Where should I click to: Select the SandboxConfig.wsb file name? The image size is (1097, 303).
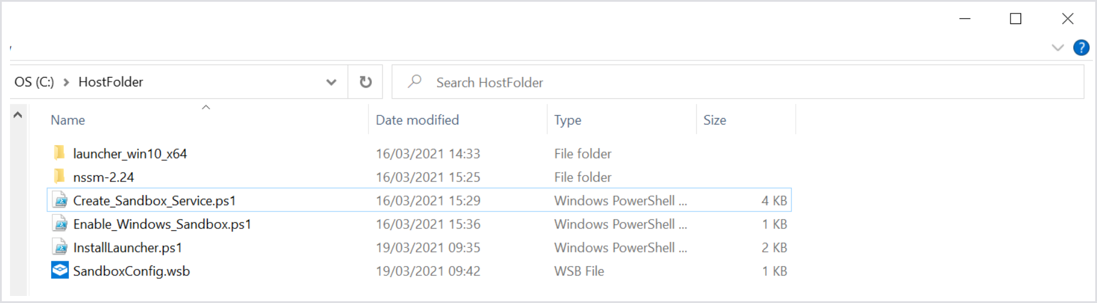131,271
